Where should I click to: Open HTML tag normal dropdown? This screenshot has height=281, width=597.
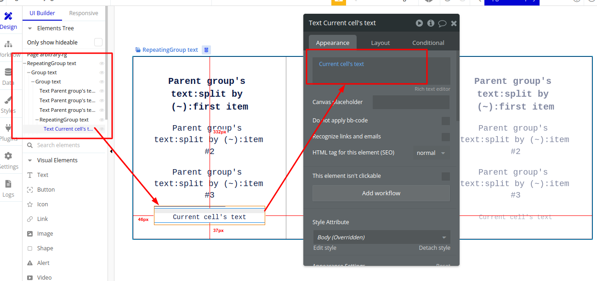coord(431,153)
